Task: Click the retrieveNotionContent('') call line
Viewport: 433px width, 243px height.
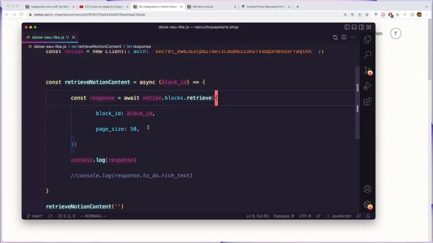Action: click(x=85, y=207)
